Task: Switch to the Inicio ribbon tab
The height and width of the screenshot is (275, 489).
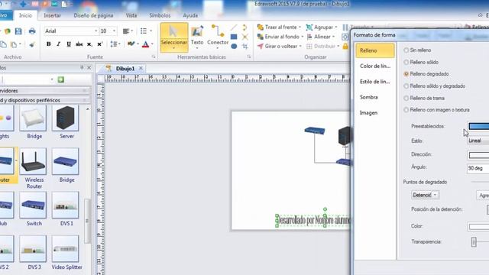Action: click(x=25, y=15)
